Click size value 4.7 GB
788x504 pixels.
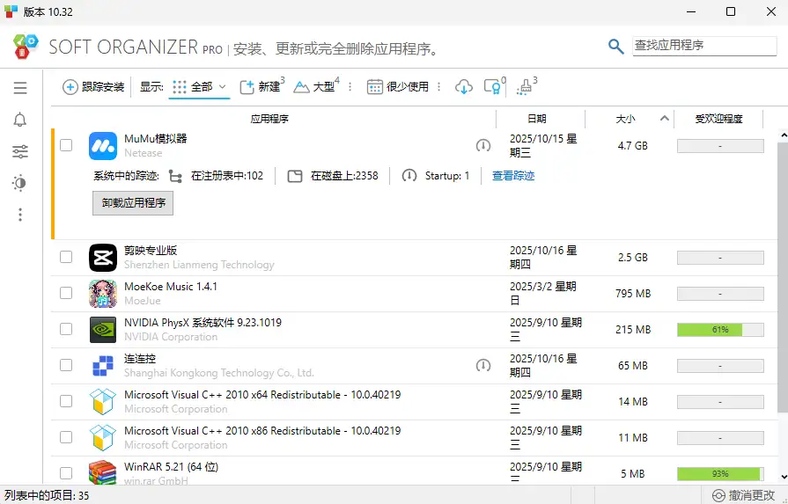[633, 146]
